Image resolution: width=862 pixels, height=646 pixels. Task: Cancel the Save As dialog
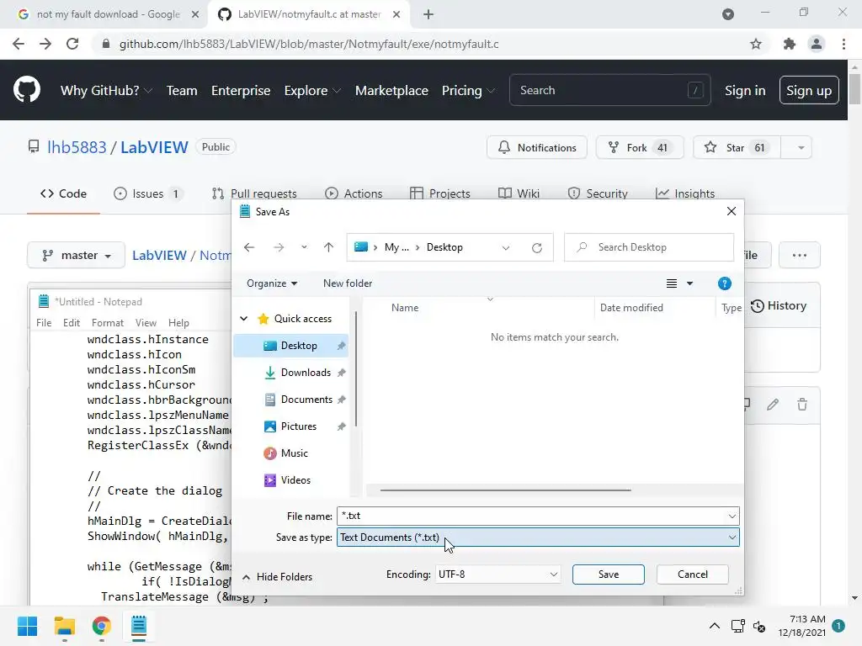(693, 575)
